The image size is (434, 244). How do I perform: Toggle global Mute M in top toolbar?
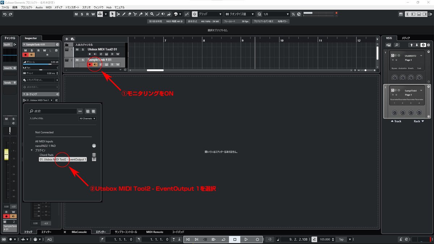76,14
